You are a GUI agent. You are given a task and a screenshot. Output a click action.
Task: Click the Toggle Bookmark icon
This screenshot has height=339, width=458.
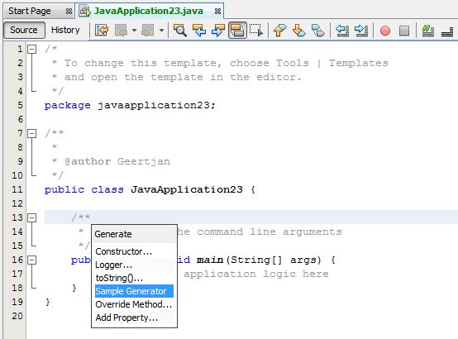(x=318, y=30)
